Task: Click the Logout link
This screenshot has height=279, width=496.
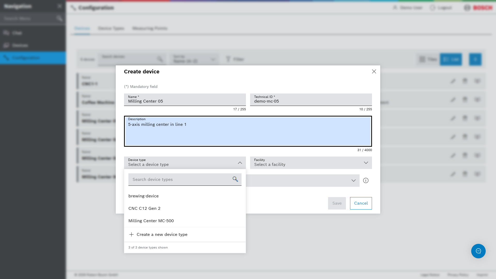Action: (441, 8)
